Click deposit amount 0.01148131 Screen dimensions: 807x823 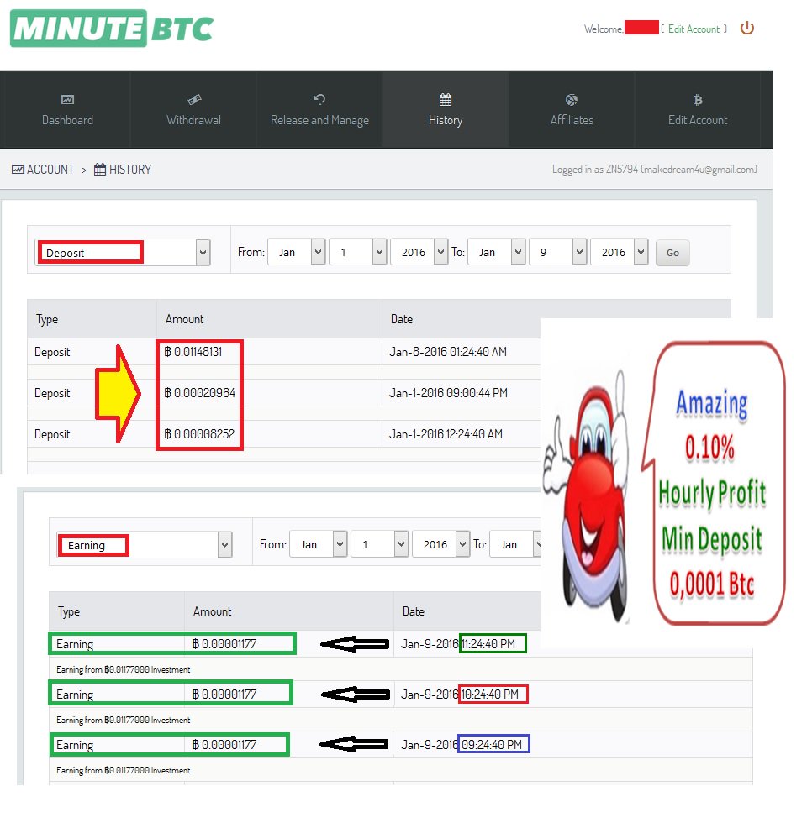(x=193, y=352)
